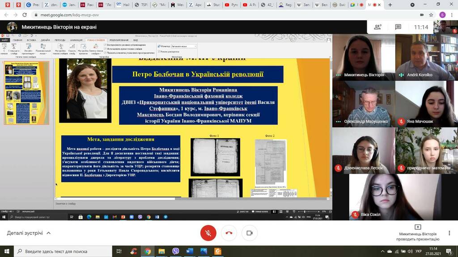Image resolution: width=458 pixels, height=257 pixels.
Task: Open more options three-dot menu
Action: click(450, 233)
